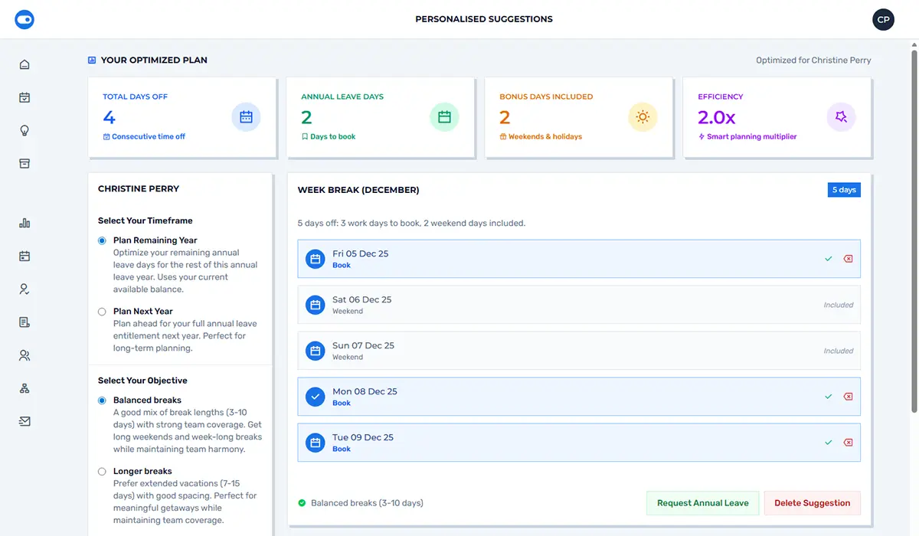
Task: Toggle the blue selection circle on Mon 08 Dec
Action: coord(315,397)
